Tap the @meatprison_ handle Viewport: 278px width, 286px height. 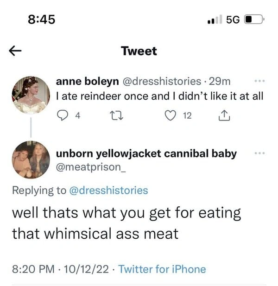tap(90, 167)
